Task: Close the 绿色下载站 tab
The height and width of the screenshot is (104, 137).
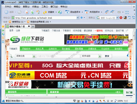Action: tap(29, 26)
